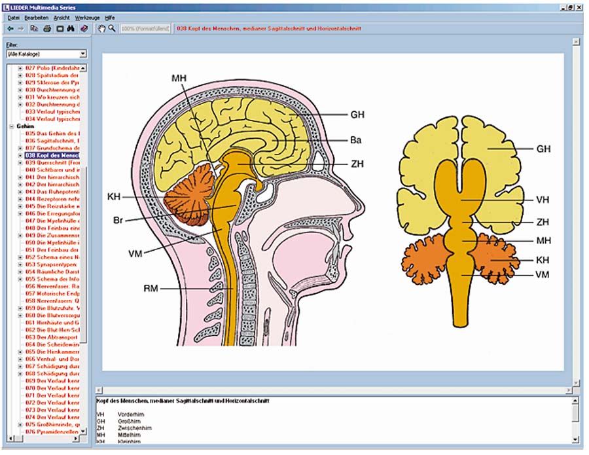Click the forward arrow toolbar icon
The image size is (589, 455).
[20, 29]
